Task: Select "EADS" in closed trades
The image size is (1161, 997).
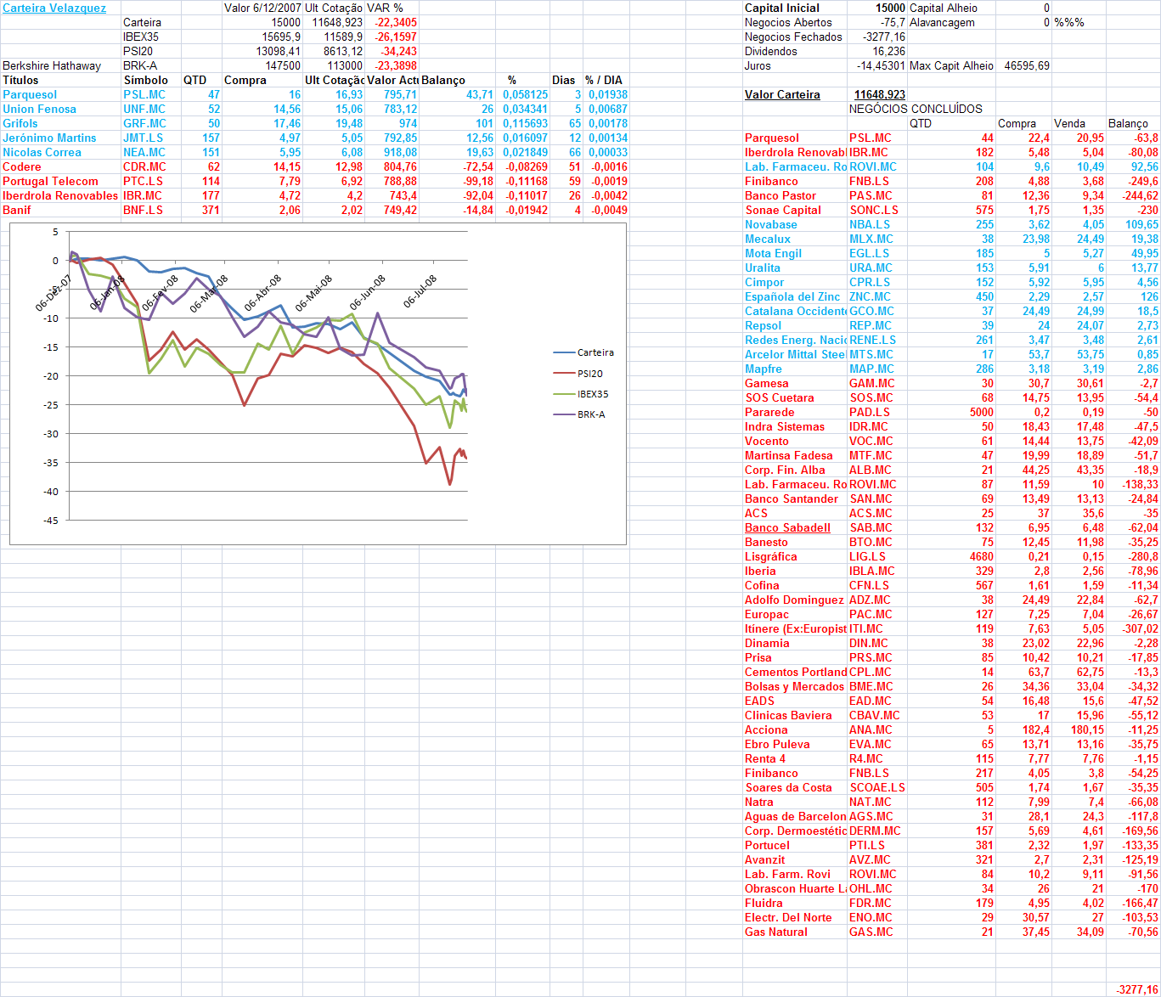Action: [759, 701]
